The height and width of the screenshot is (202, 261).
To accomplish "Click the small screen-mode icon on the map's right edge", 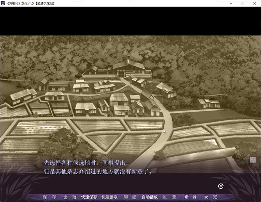I will 253,159.
